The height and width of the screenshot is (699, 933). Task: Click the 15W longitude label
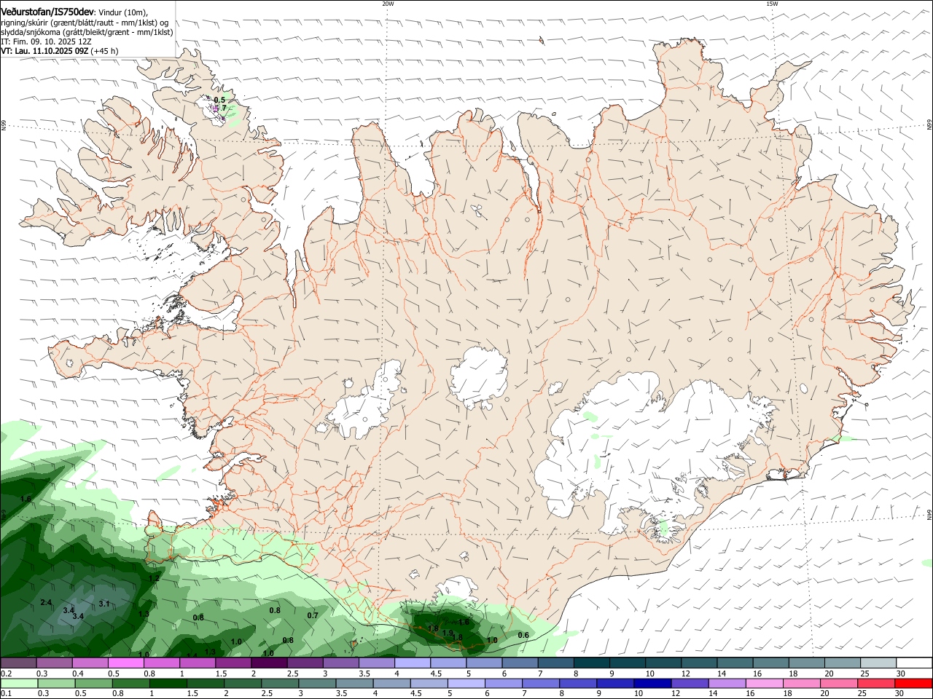pyautogui.click(x=772, y=4)
